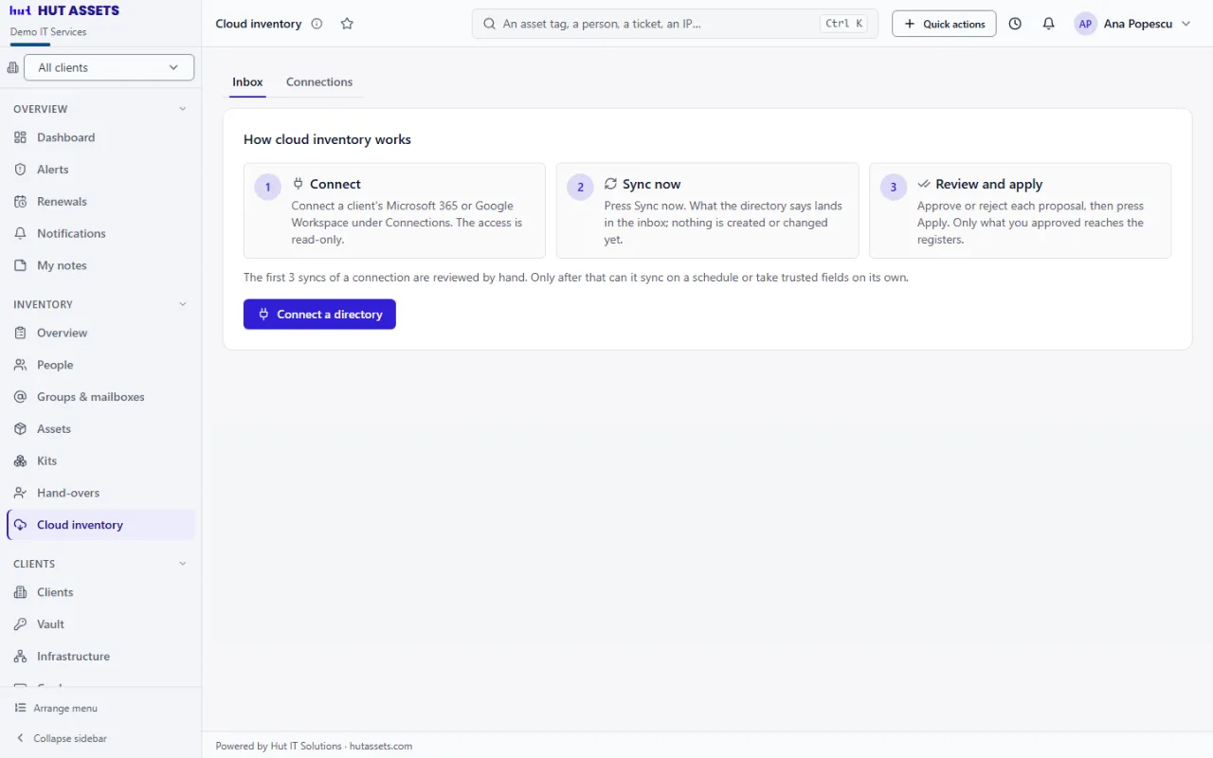This screenshot has width=1213, height=758.
Task: Click the Vault key icon
Action: pos(20,624)
